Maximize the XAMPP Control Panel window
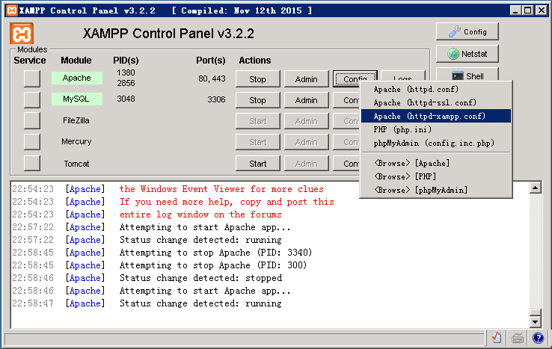This screenshot has height=349, width=552. point(528,10)
